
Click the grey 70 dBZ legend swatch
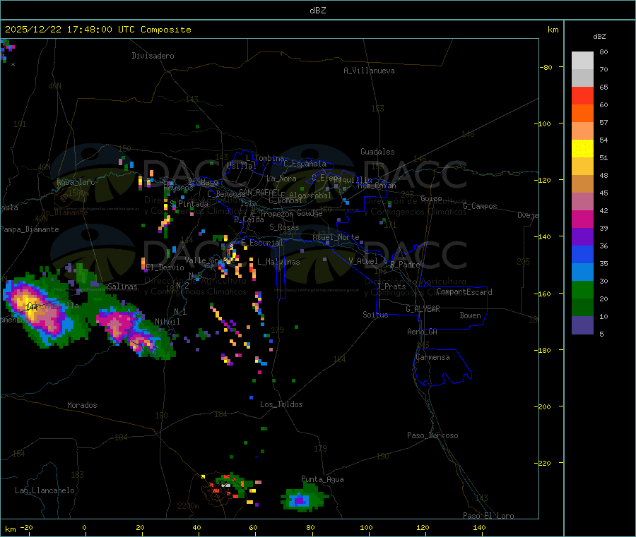[582, 78]
